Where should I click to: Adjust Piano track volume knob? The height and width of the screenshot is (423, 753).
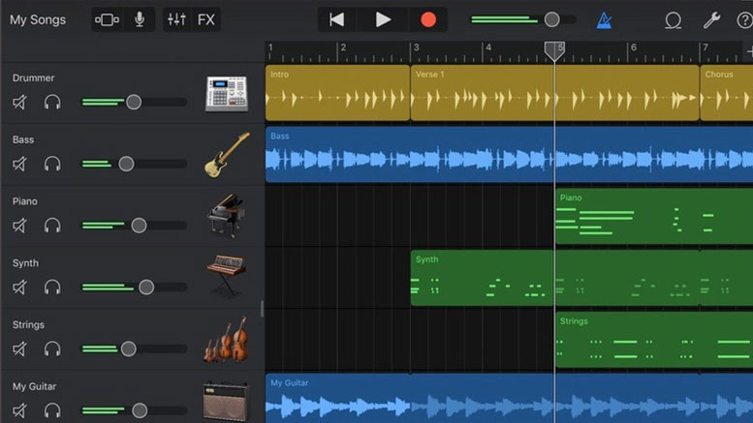point(139,226)
